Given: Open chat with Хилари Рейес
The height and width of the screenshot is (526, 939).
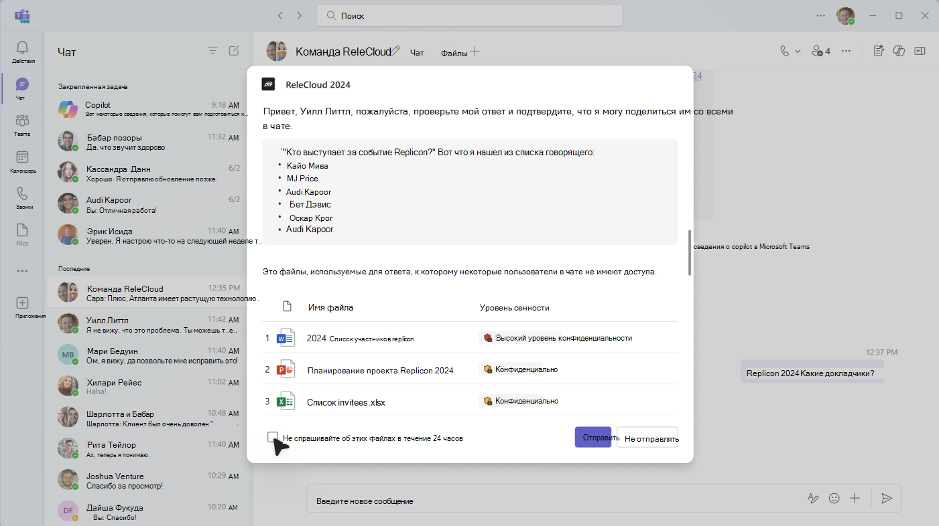Looking at the screenshot, I should point(148,386).
